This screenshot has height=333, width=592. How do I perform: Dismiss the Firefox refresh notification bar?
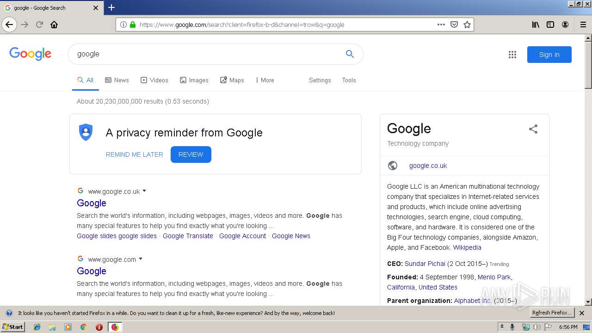582,313
